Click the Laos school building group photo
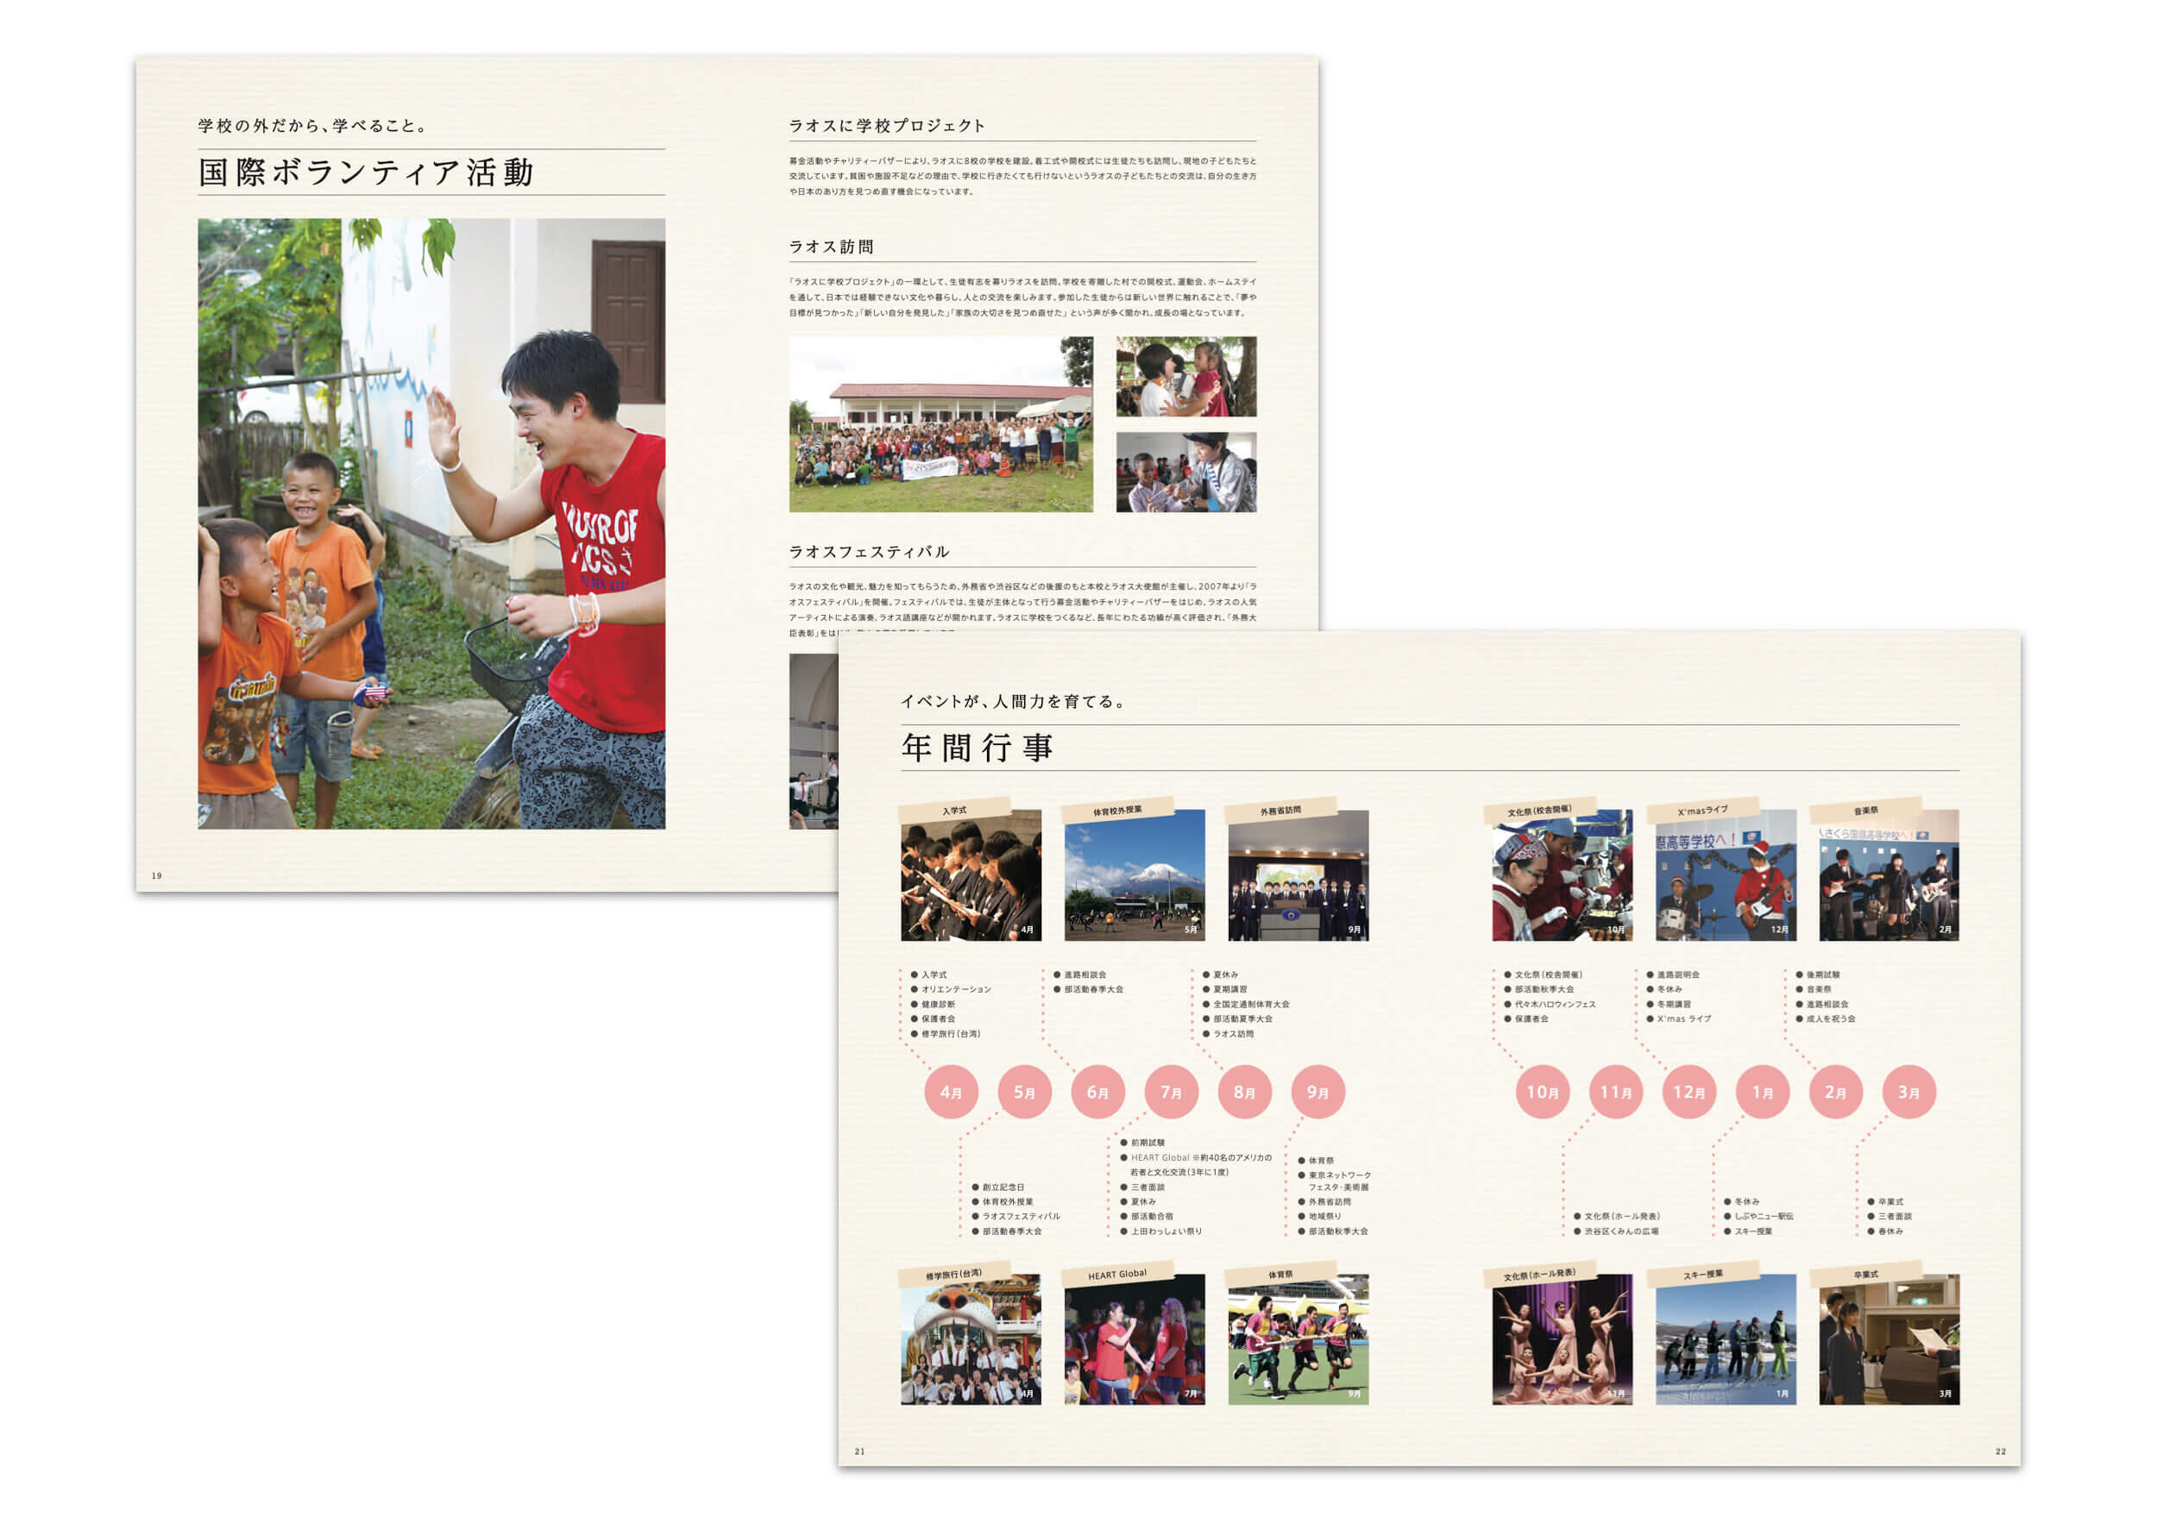 coord(941,424)
